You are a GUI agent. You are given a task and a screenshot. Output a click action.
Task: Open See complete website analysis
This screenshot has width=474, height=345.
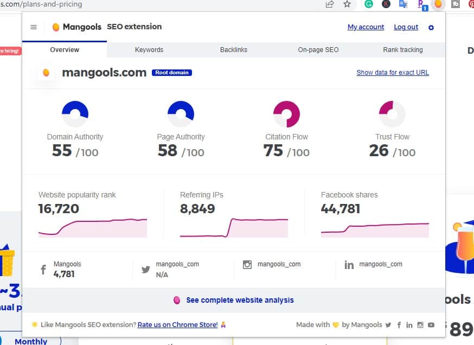(240, 301)
